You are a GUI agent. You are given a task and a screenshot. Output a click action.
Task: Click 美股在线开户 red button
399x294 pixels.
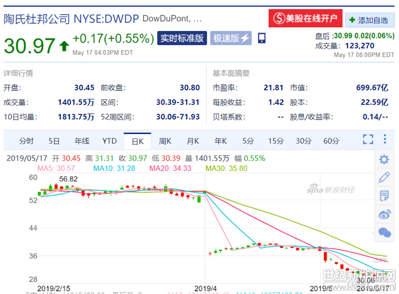coord(306,18)
